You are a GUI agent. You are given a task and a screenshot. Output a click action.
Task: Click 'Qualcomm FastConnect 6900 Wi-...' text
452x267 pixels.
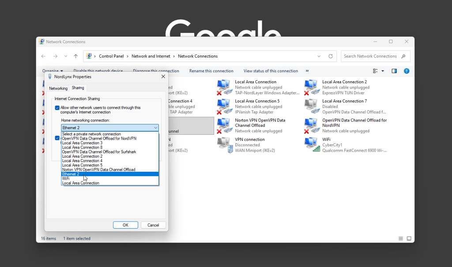[354, 151]
